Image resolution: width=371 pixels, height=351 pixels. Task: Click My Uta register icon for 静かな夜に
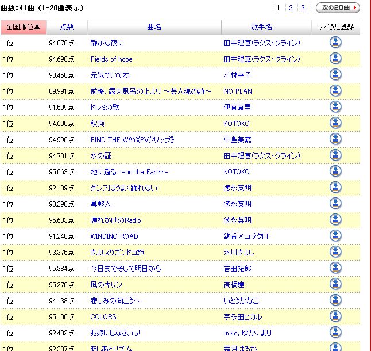click(335, 43)
